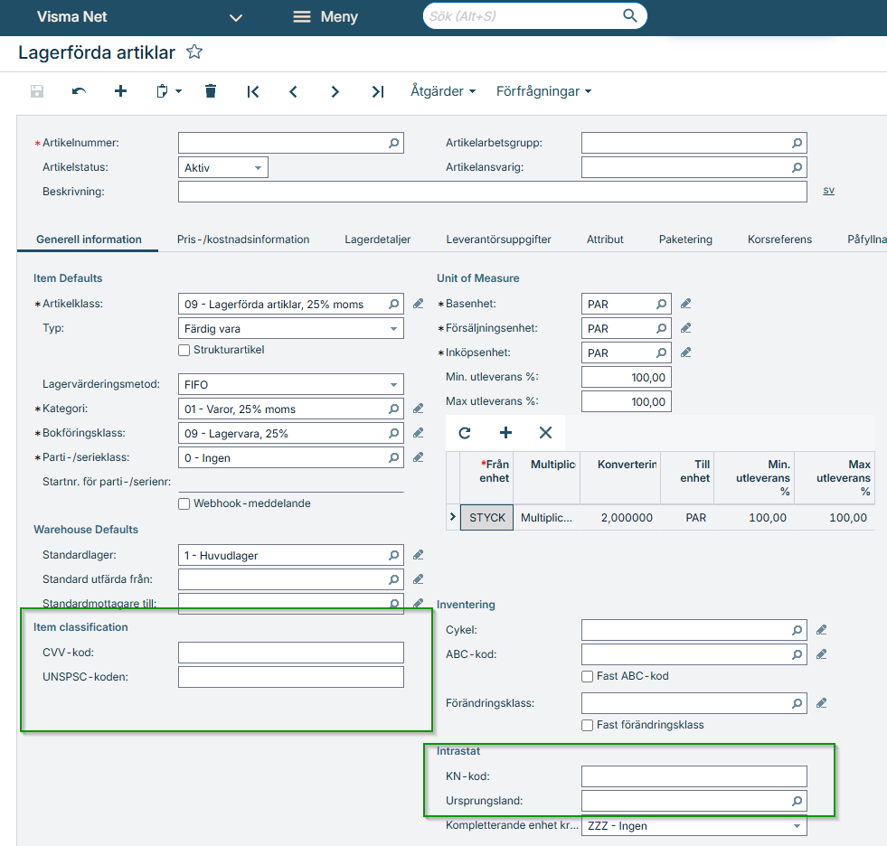
Task: Refresh the unit conversion grid
Action: [465, 433]
